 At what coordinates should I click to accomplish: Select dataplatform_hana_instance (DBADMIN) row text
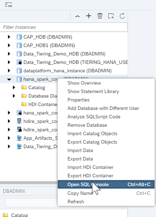pyautogui.click(x=68, y=71)
